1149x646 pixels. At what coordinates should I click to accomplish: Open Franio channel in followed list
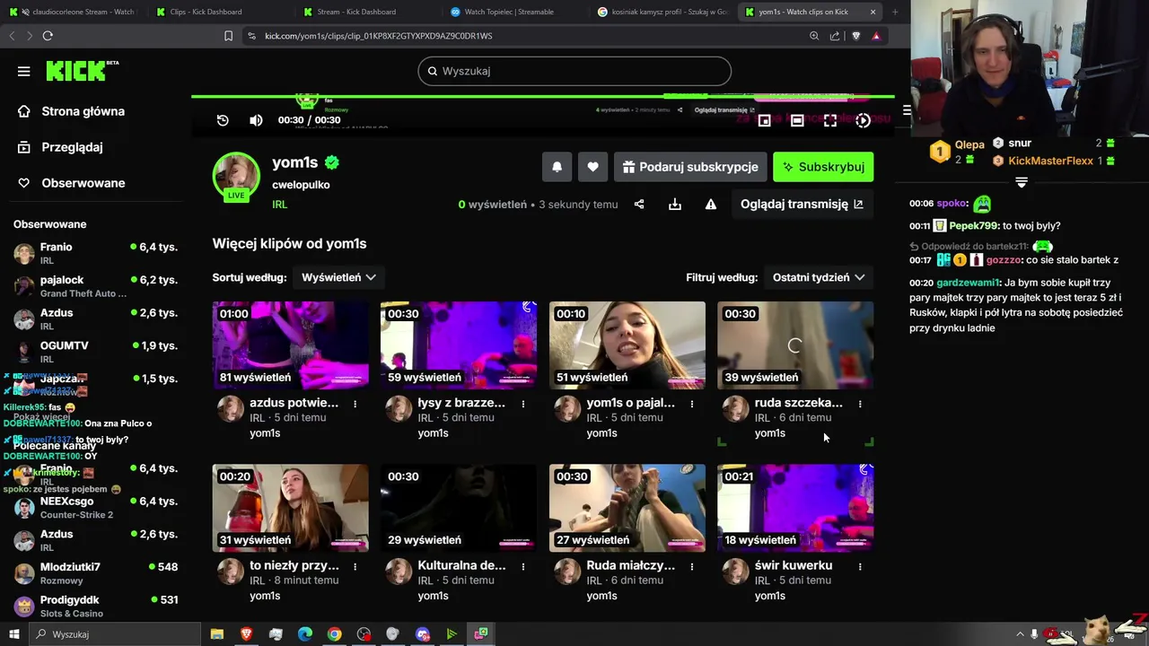coord(95,253)
